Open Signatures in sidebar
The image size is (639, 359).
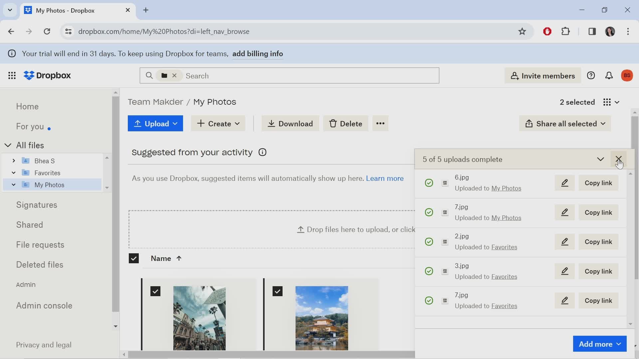37,205
